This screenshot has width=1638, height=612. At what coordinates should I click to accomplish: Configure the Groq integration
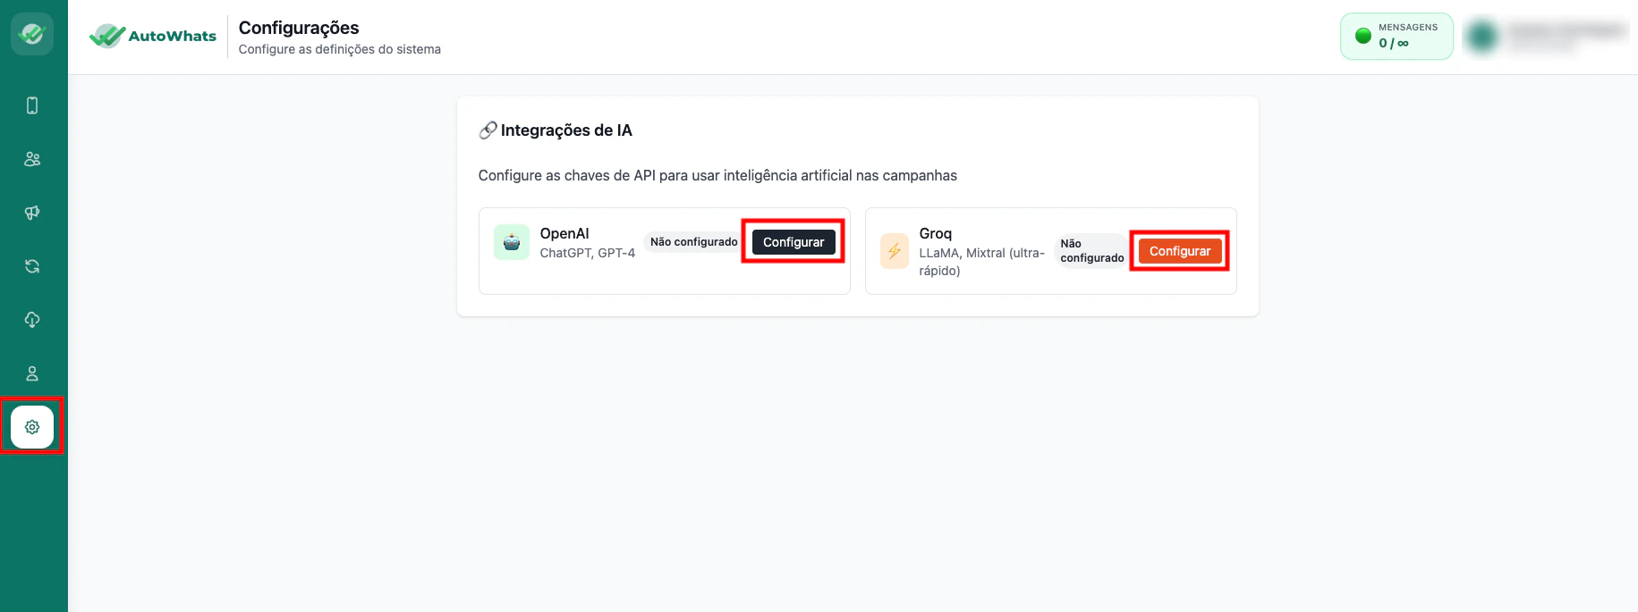[1180, 251]
